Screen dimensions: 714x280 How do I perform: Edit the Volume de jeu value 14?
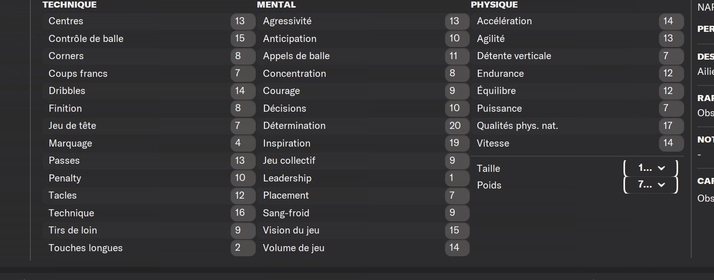457,248
